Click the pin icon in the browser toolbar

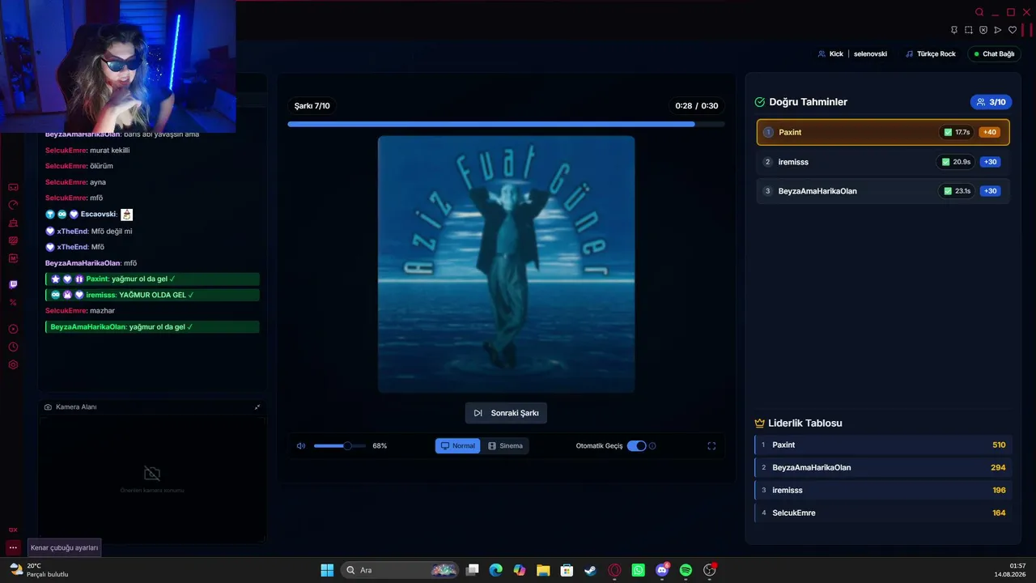(954, 30)
